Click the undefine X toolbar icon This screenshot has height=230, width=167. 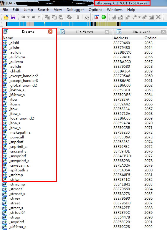coord(158,17)
